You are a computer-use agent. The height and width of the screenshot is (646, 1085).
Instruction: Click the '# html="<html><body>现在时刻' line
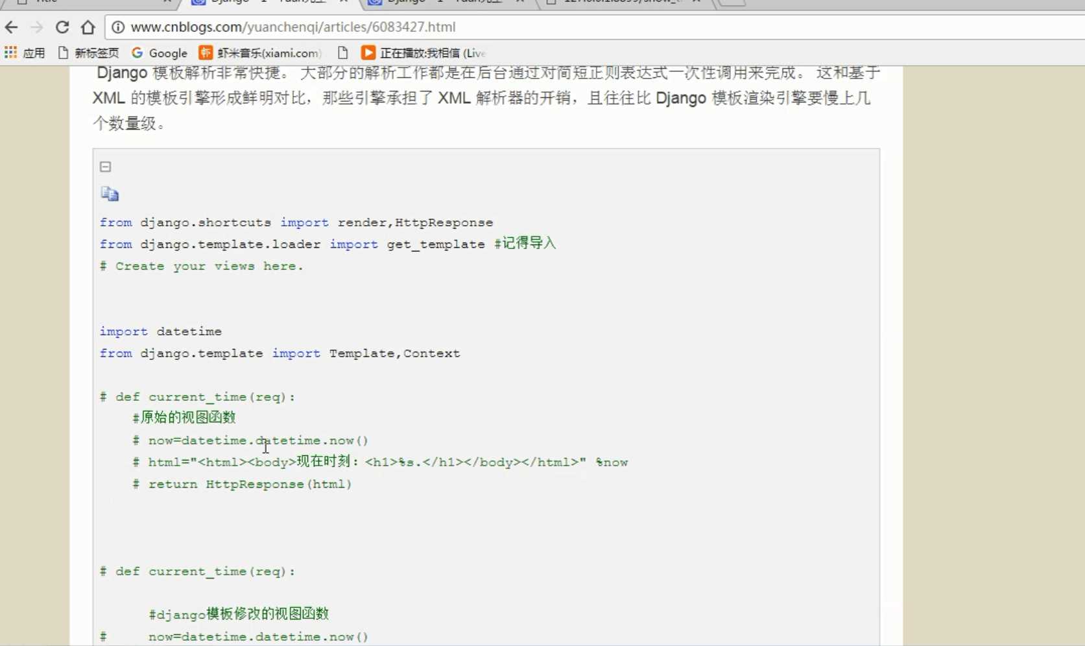point(380,462)
